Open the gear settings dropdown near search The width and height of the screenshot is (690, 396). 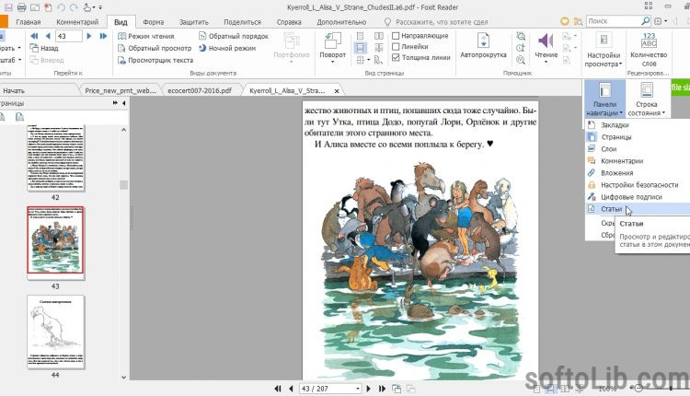660,20
